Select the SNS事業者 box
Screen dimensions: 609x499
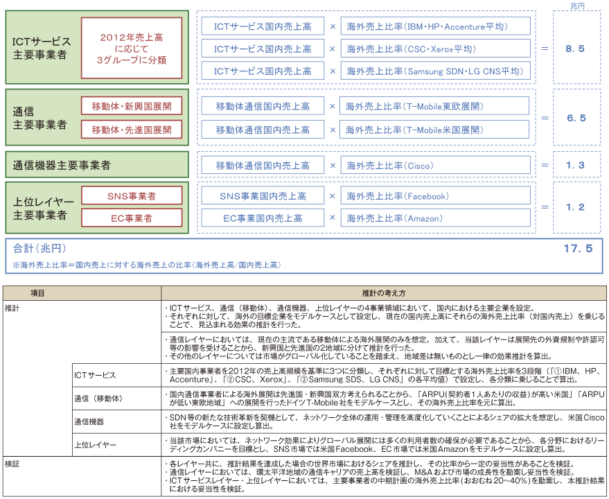tap(132, 196)
